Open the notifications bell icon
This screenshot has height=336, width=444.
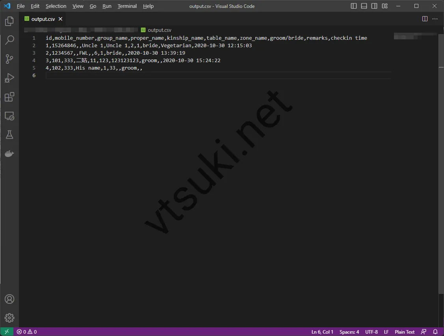(435, 332)
